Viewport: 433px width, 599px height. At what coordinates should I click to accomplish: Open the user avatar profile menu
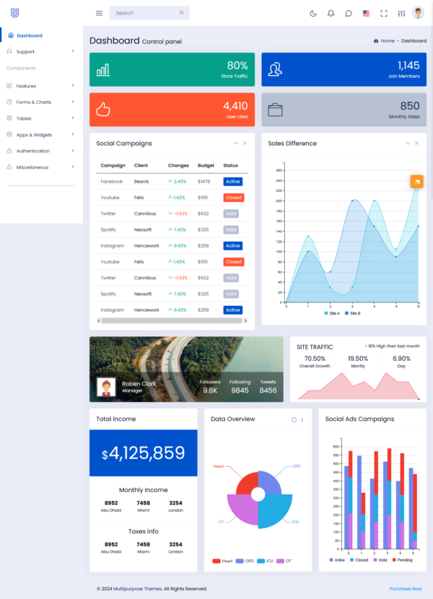tap(418, 12)
